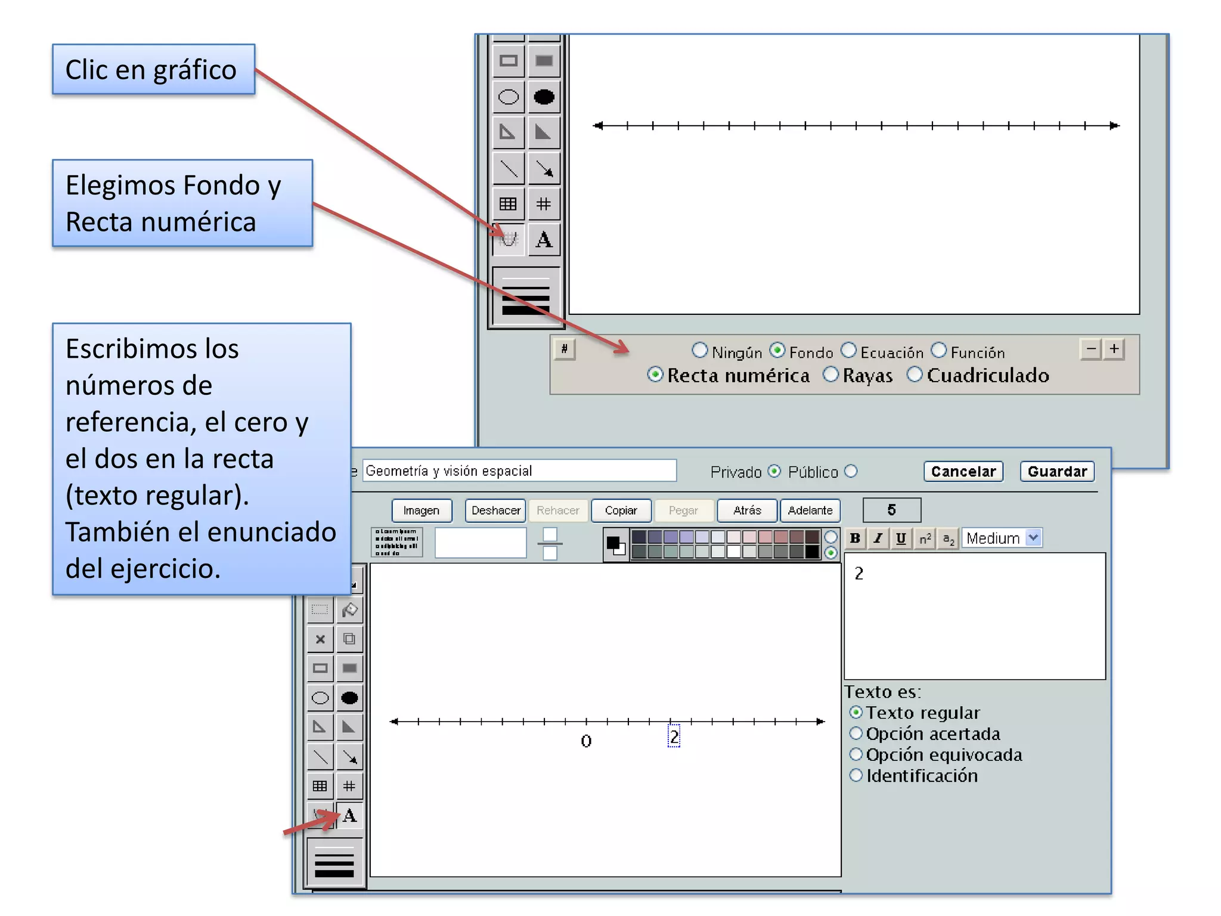Select arrow tool in upper window

tap(544, 169)
